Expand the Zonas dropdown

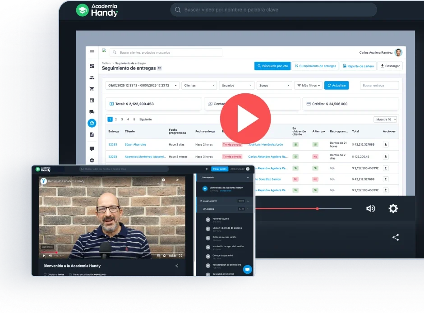(x=274, y=85)
